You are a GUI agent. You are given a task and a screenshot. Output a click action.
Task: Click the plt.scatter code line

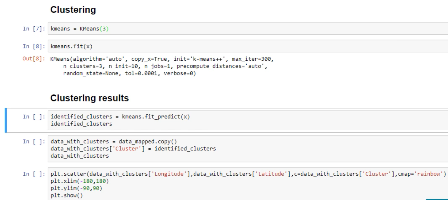(x=193, y=174)
